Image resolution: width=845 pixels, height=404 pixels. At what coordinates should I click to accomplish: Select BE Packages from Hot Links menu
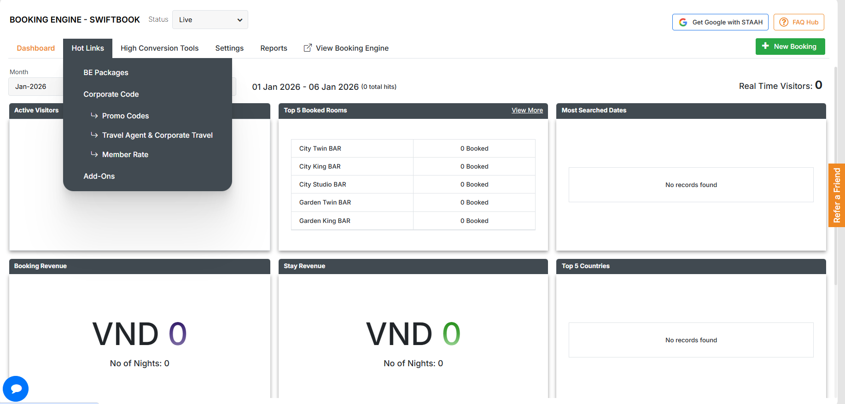tap(106, 73)
